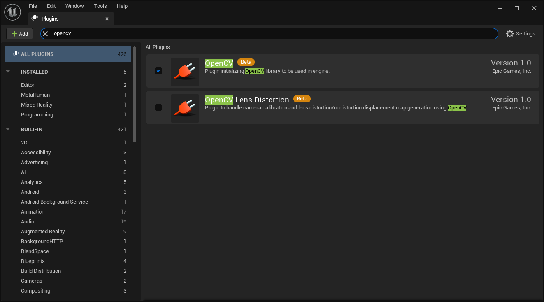This screenshot has width=544, height=302.
Task: Click the OpenCV Lens Distortion title
Action: pos(247,100)
